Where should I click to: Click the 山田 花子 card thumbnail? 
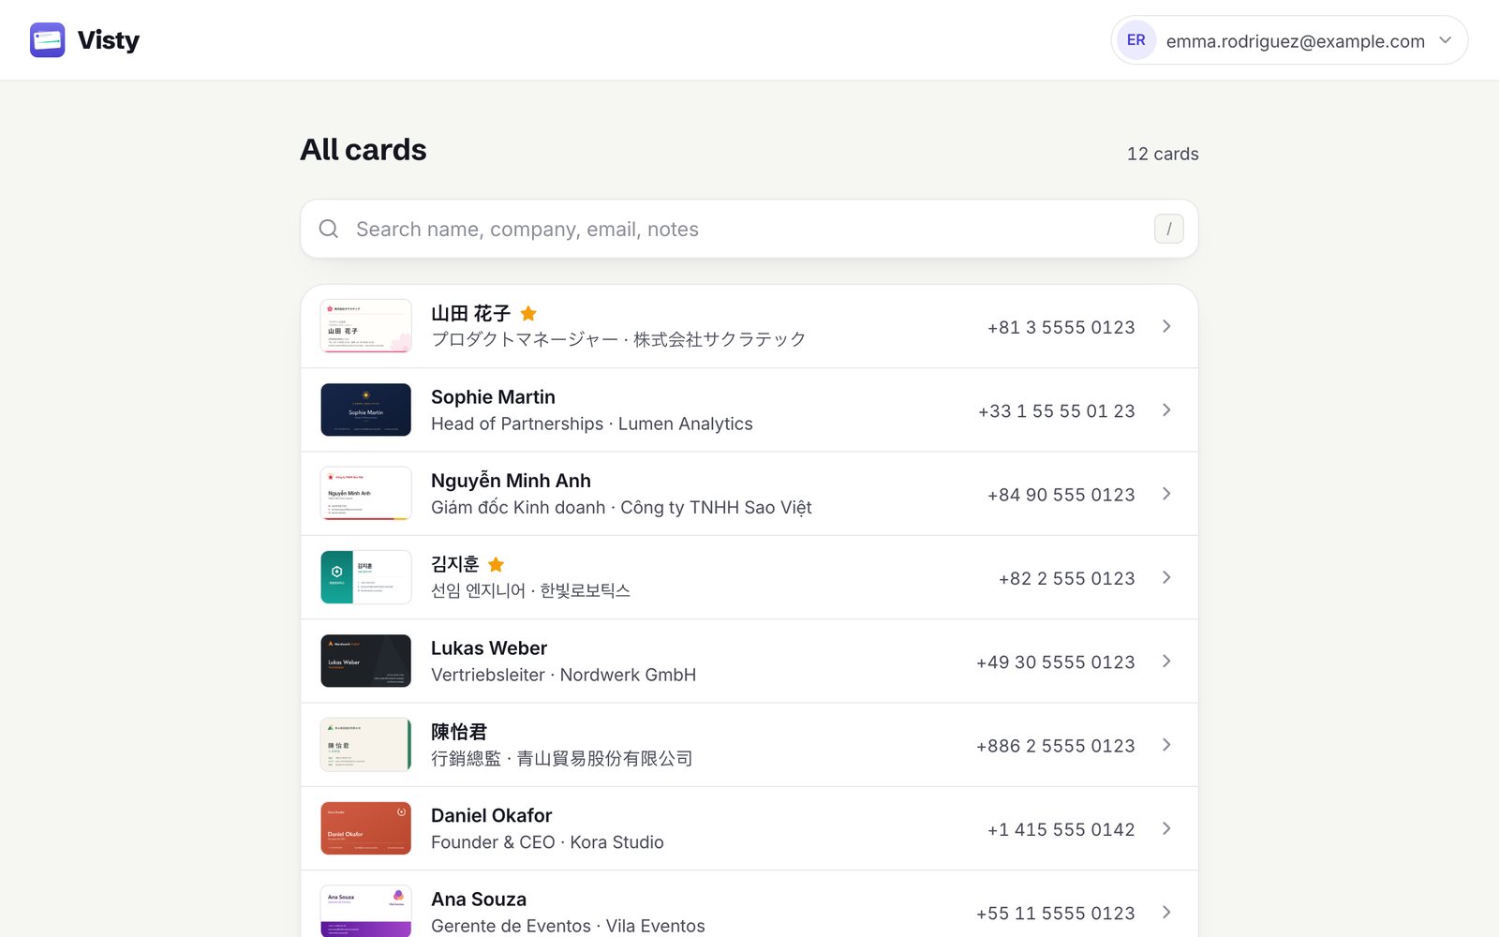coord(366,326)
